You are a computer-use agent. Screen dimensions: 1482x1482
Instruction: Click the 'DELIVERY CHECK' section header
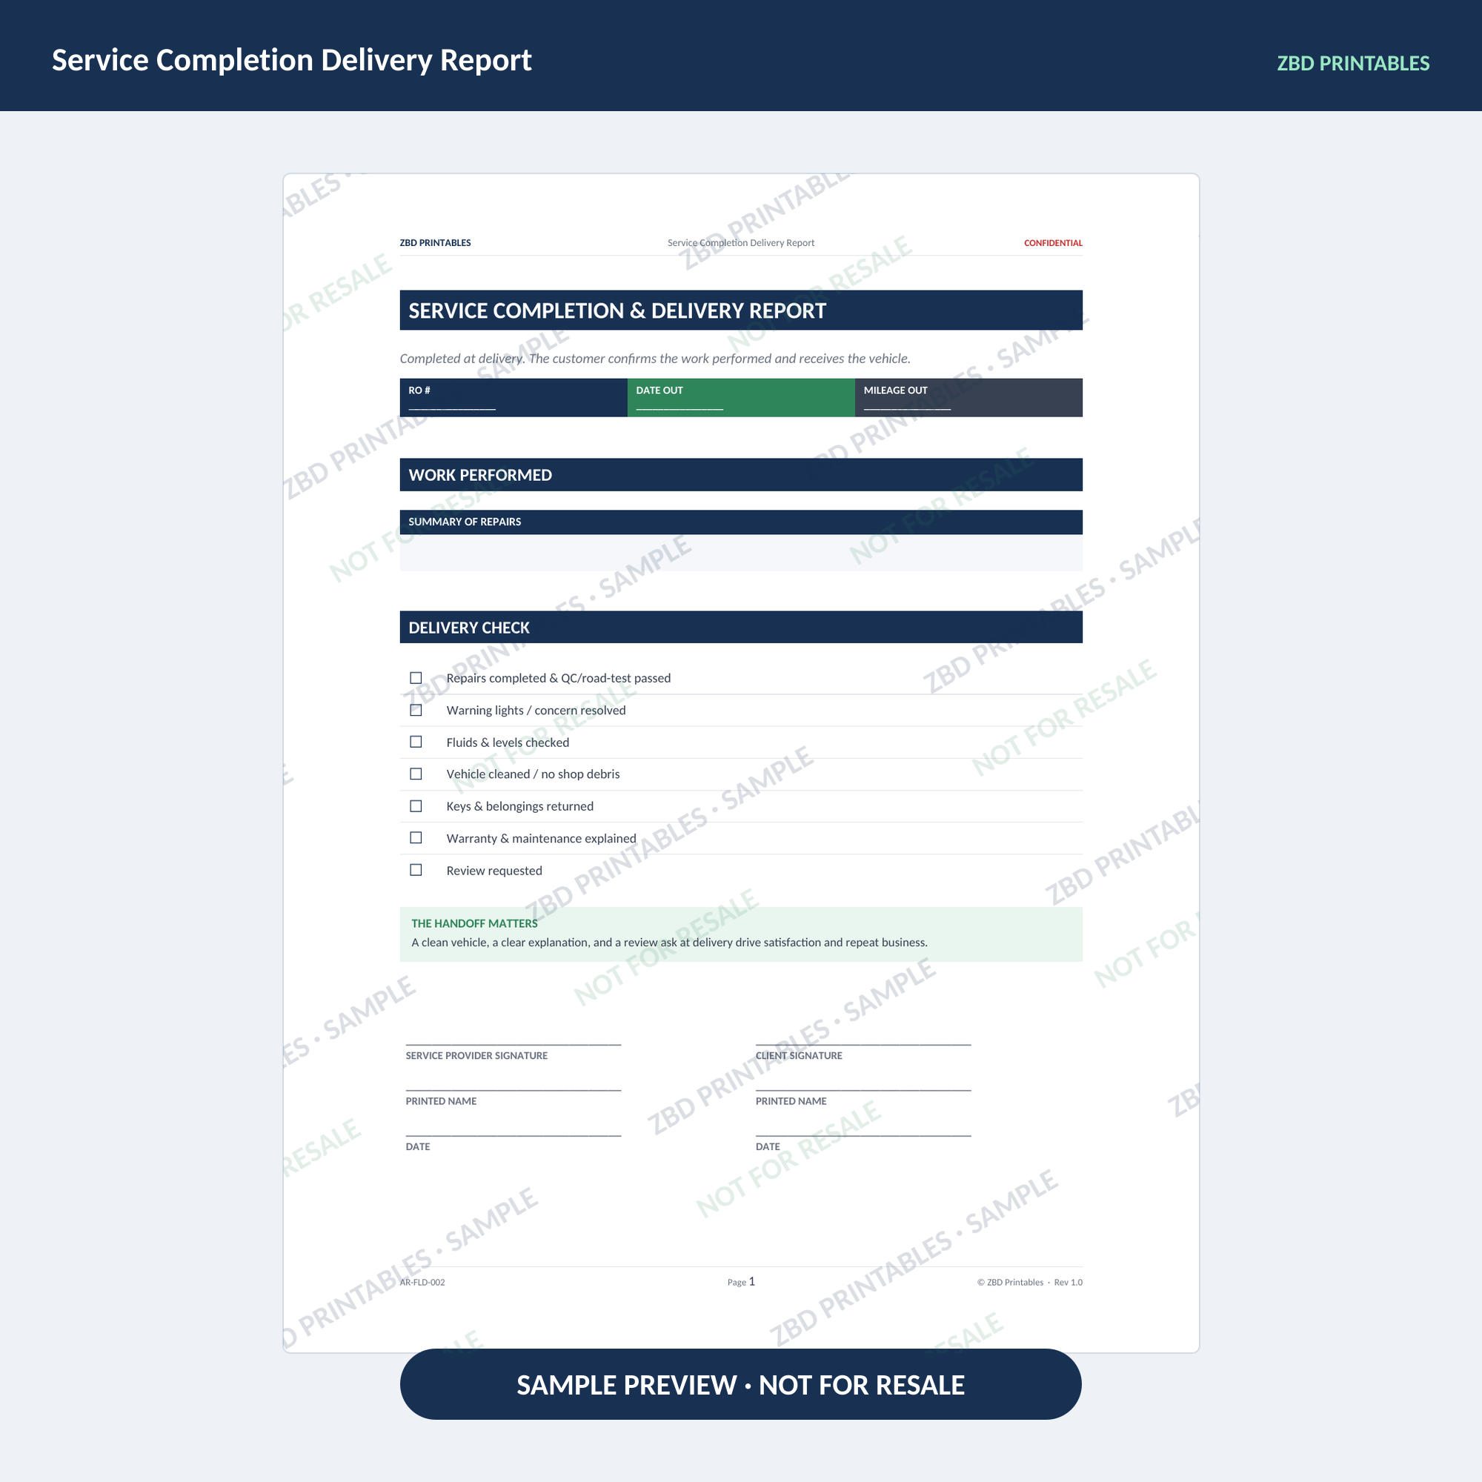pyautogui.click(x=741, y=628)
